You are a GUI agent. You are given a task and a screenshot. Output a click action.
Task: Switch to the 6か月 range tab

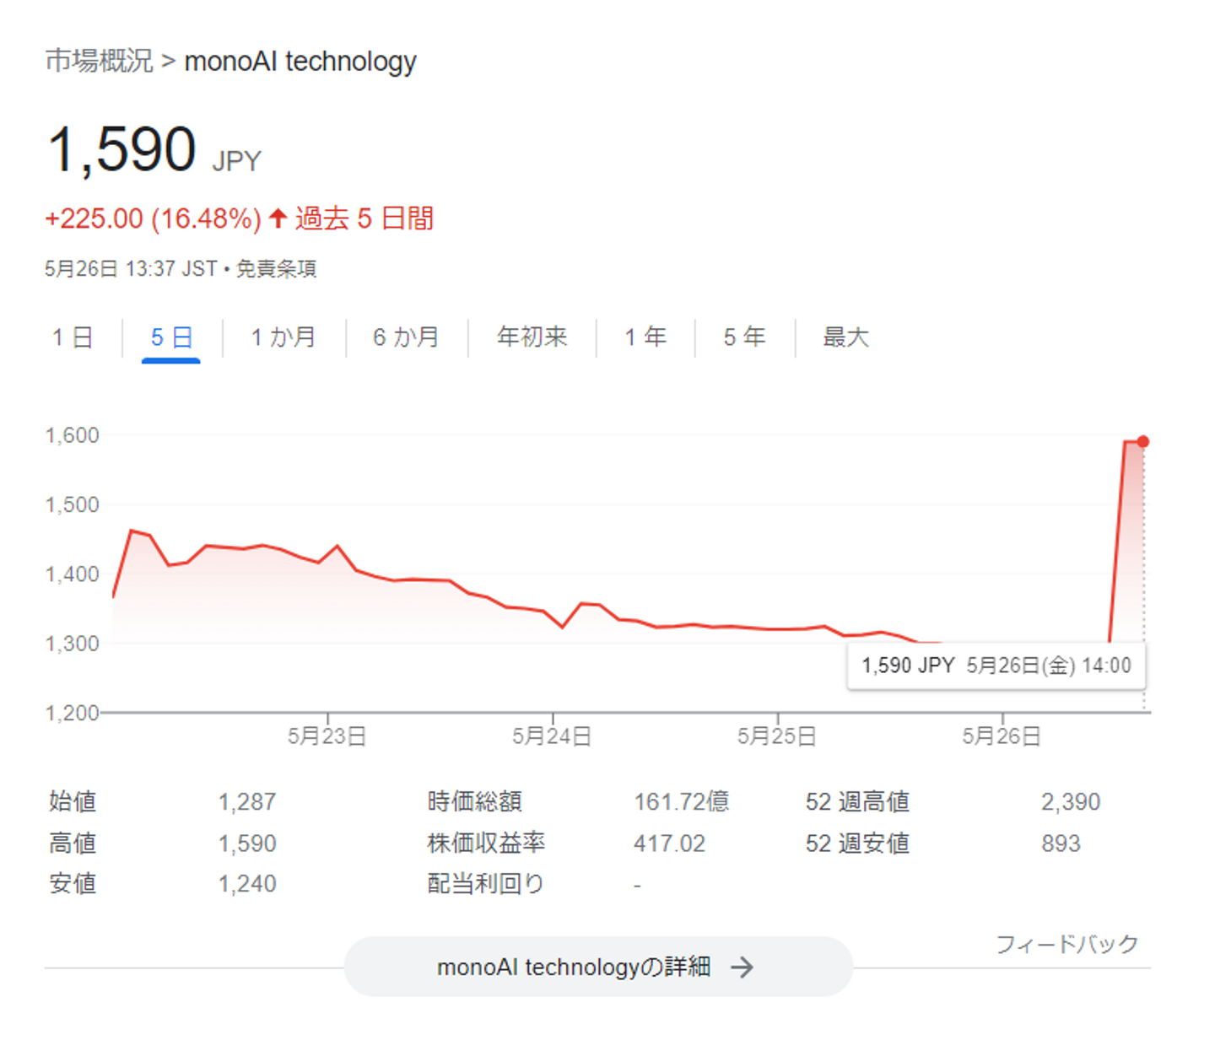[406, 337]
